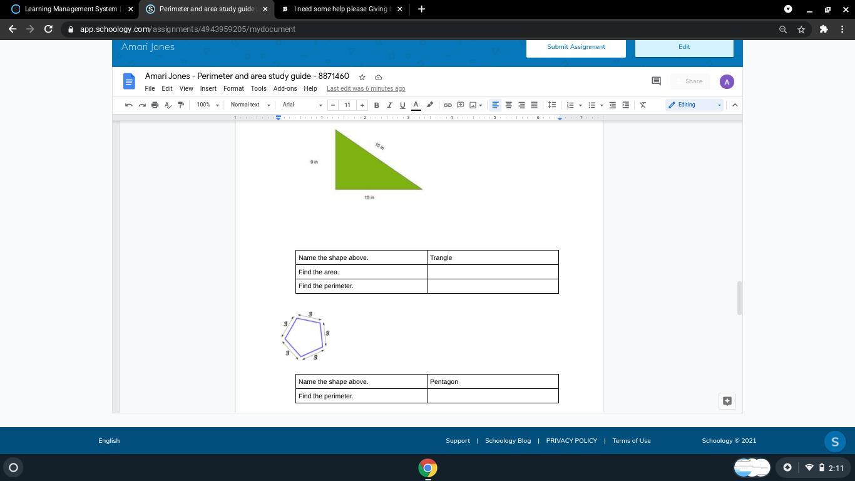Click the Insert link icon
The width and height of the screenshot is (855, 481).
coord(448,105)
